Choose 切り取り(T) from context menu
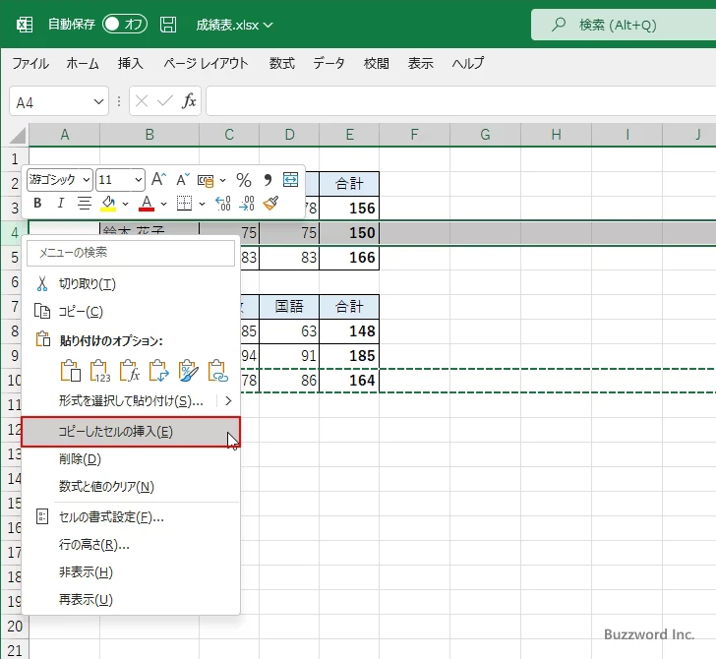 [x=131, y=284]
